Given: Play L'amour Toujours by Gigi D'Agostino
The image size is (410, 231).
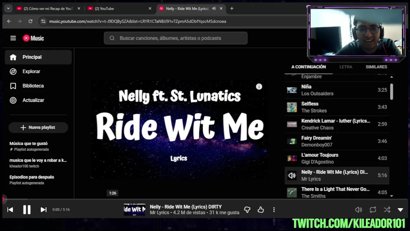Looking at the screenshot, I should click(337, 158).
